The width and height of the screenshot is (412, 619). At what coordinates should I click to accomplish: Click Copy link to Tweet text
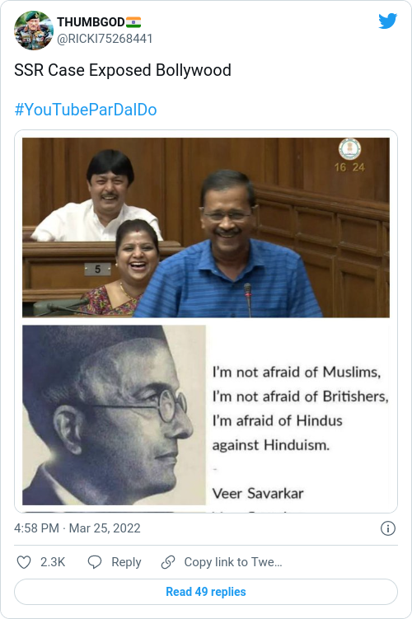233,562
